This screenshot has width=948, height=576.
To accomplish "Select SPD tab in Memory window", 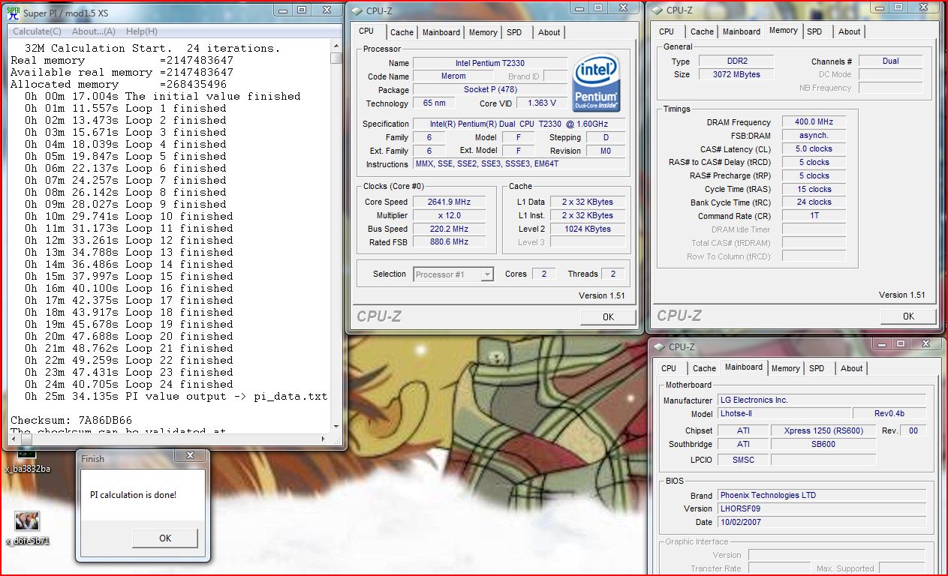I will (814, 31).
